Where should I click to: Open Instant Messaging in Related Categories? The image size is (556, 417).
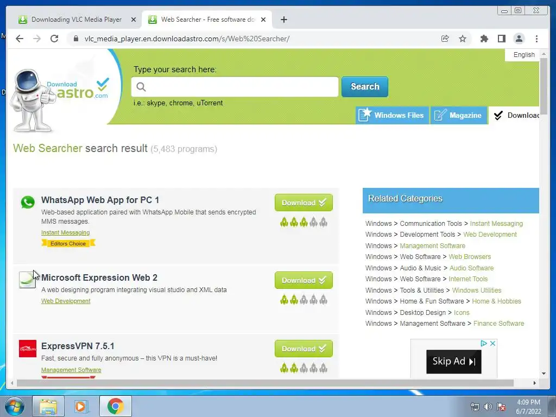(496, 223)
